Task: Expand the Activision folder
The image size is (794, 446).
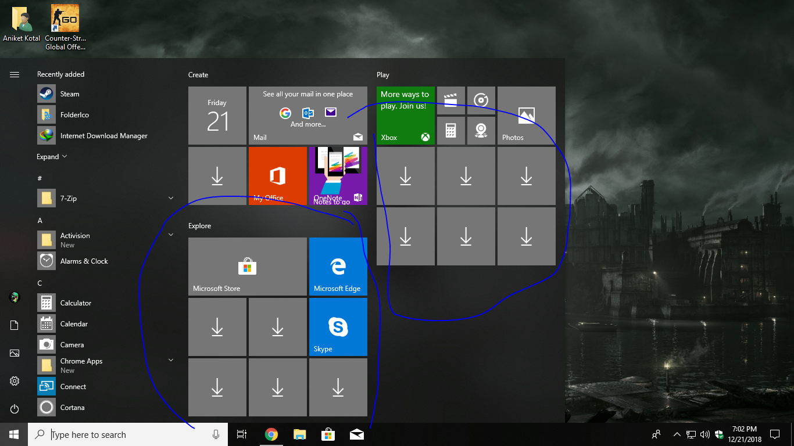Action: (171, 235)
